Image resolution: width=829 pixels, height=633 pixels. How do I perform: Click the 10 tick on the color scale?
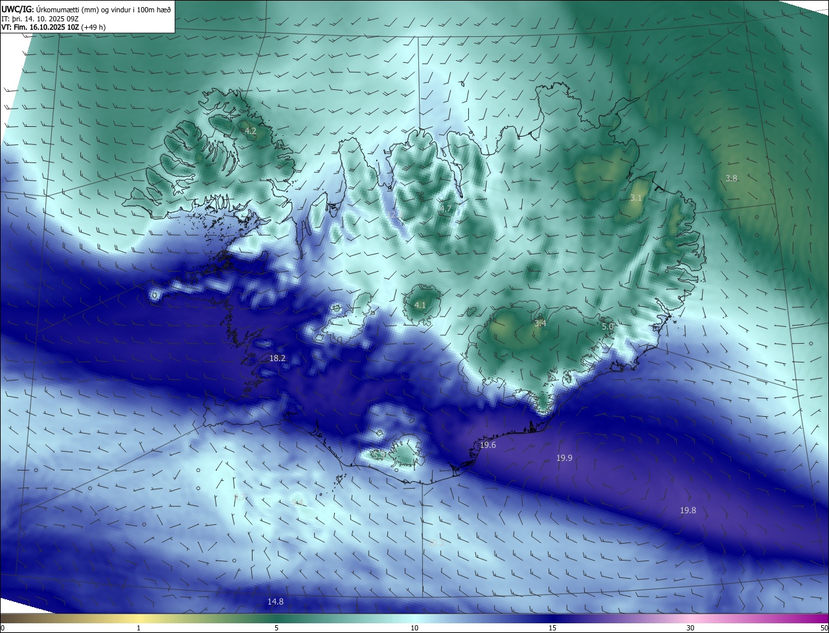coord(414,628)
